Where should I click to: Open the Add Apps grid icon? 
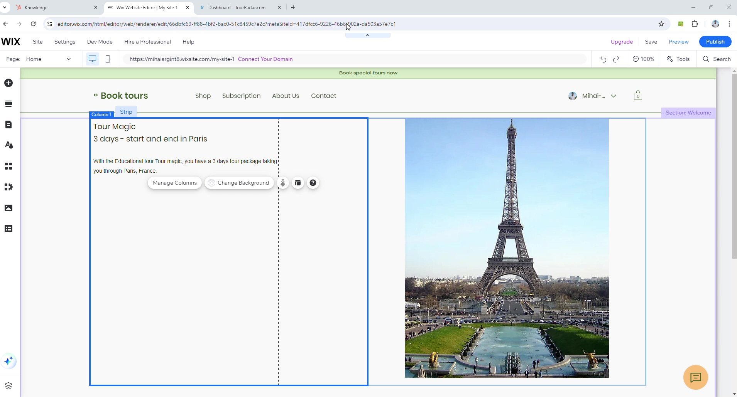click(x=8, y=166)
